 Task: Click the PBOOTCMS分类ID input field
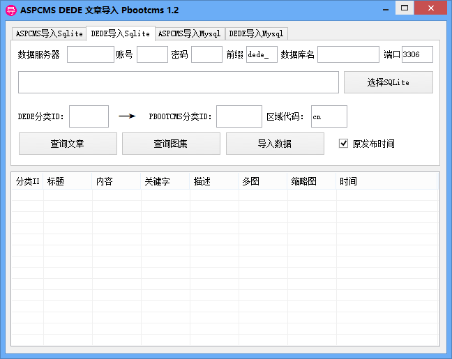coord(239,116)
